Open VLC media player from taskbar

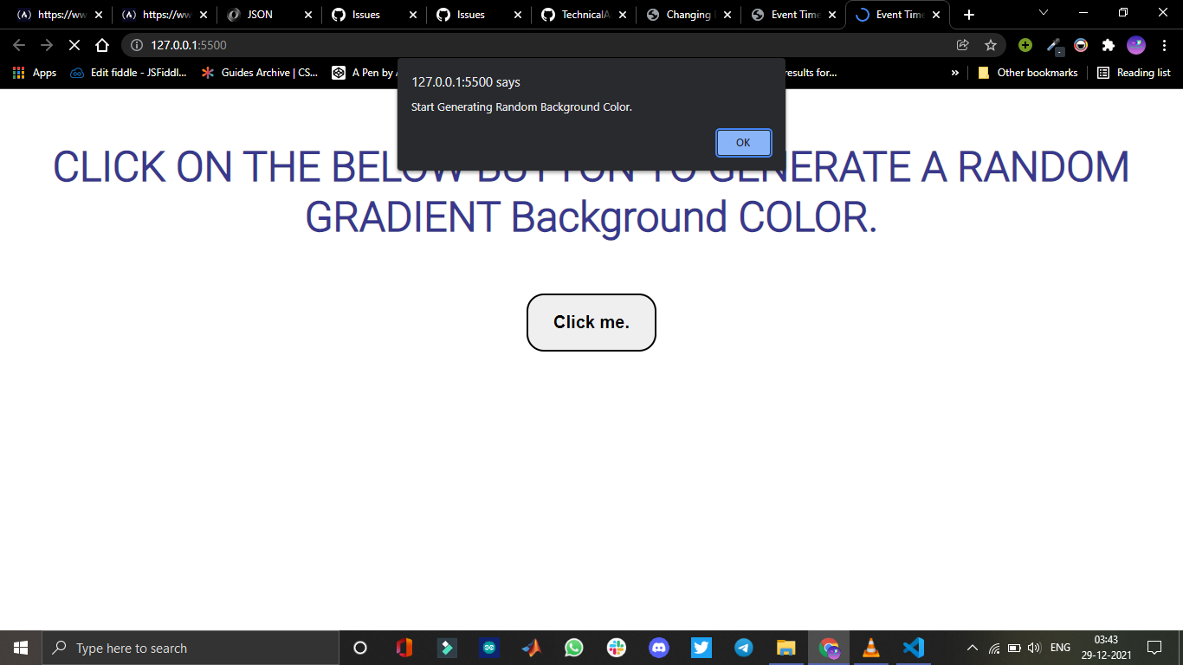pos(871,648)
